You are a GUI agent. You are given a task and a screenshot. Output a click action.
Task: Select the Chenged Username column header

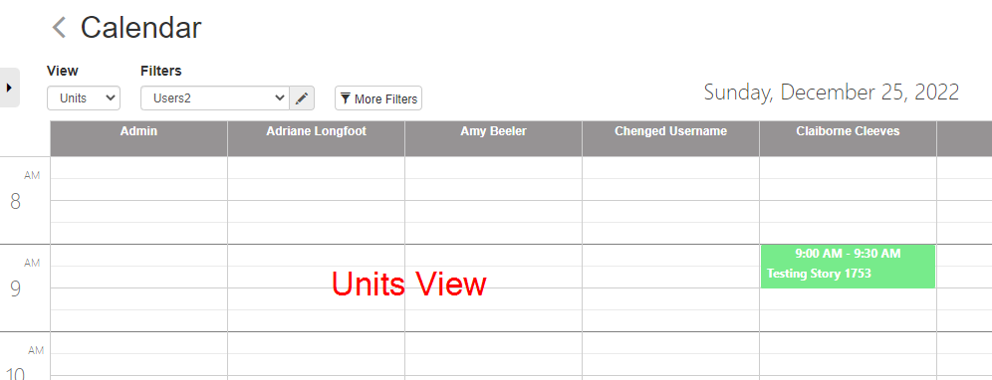[670, 138]
